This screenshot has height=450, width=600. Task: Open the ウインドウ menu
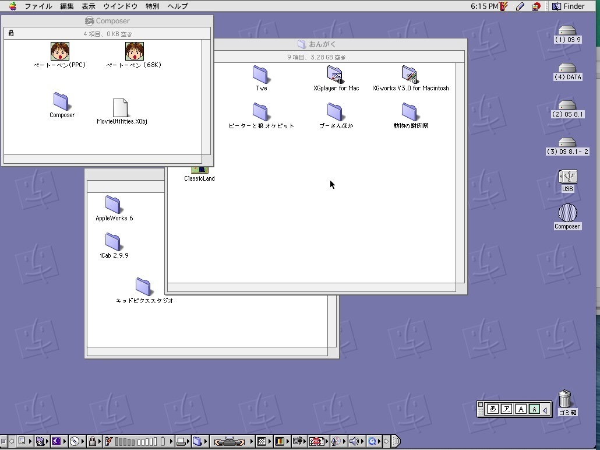(x=121, y=6)
